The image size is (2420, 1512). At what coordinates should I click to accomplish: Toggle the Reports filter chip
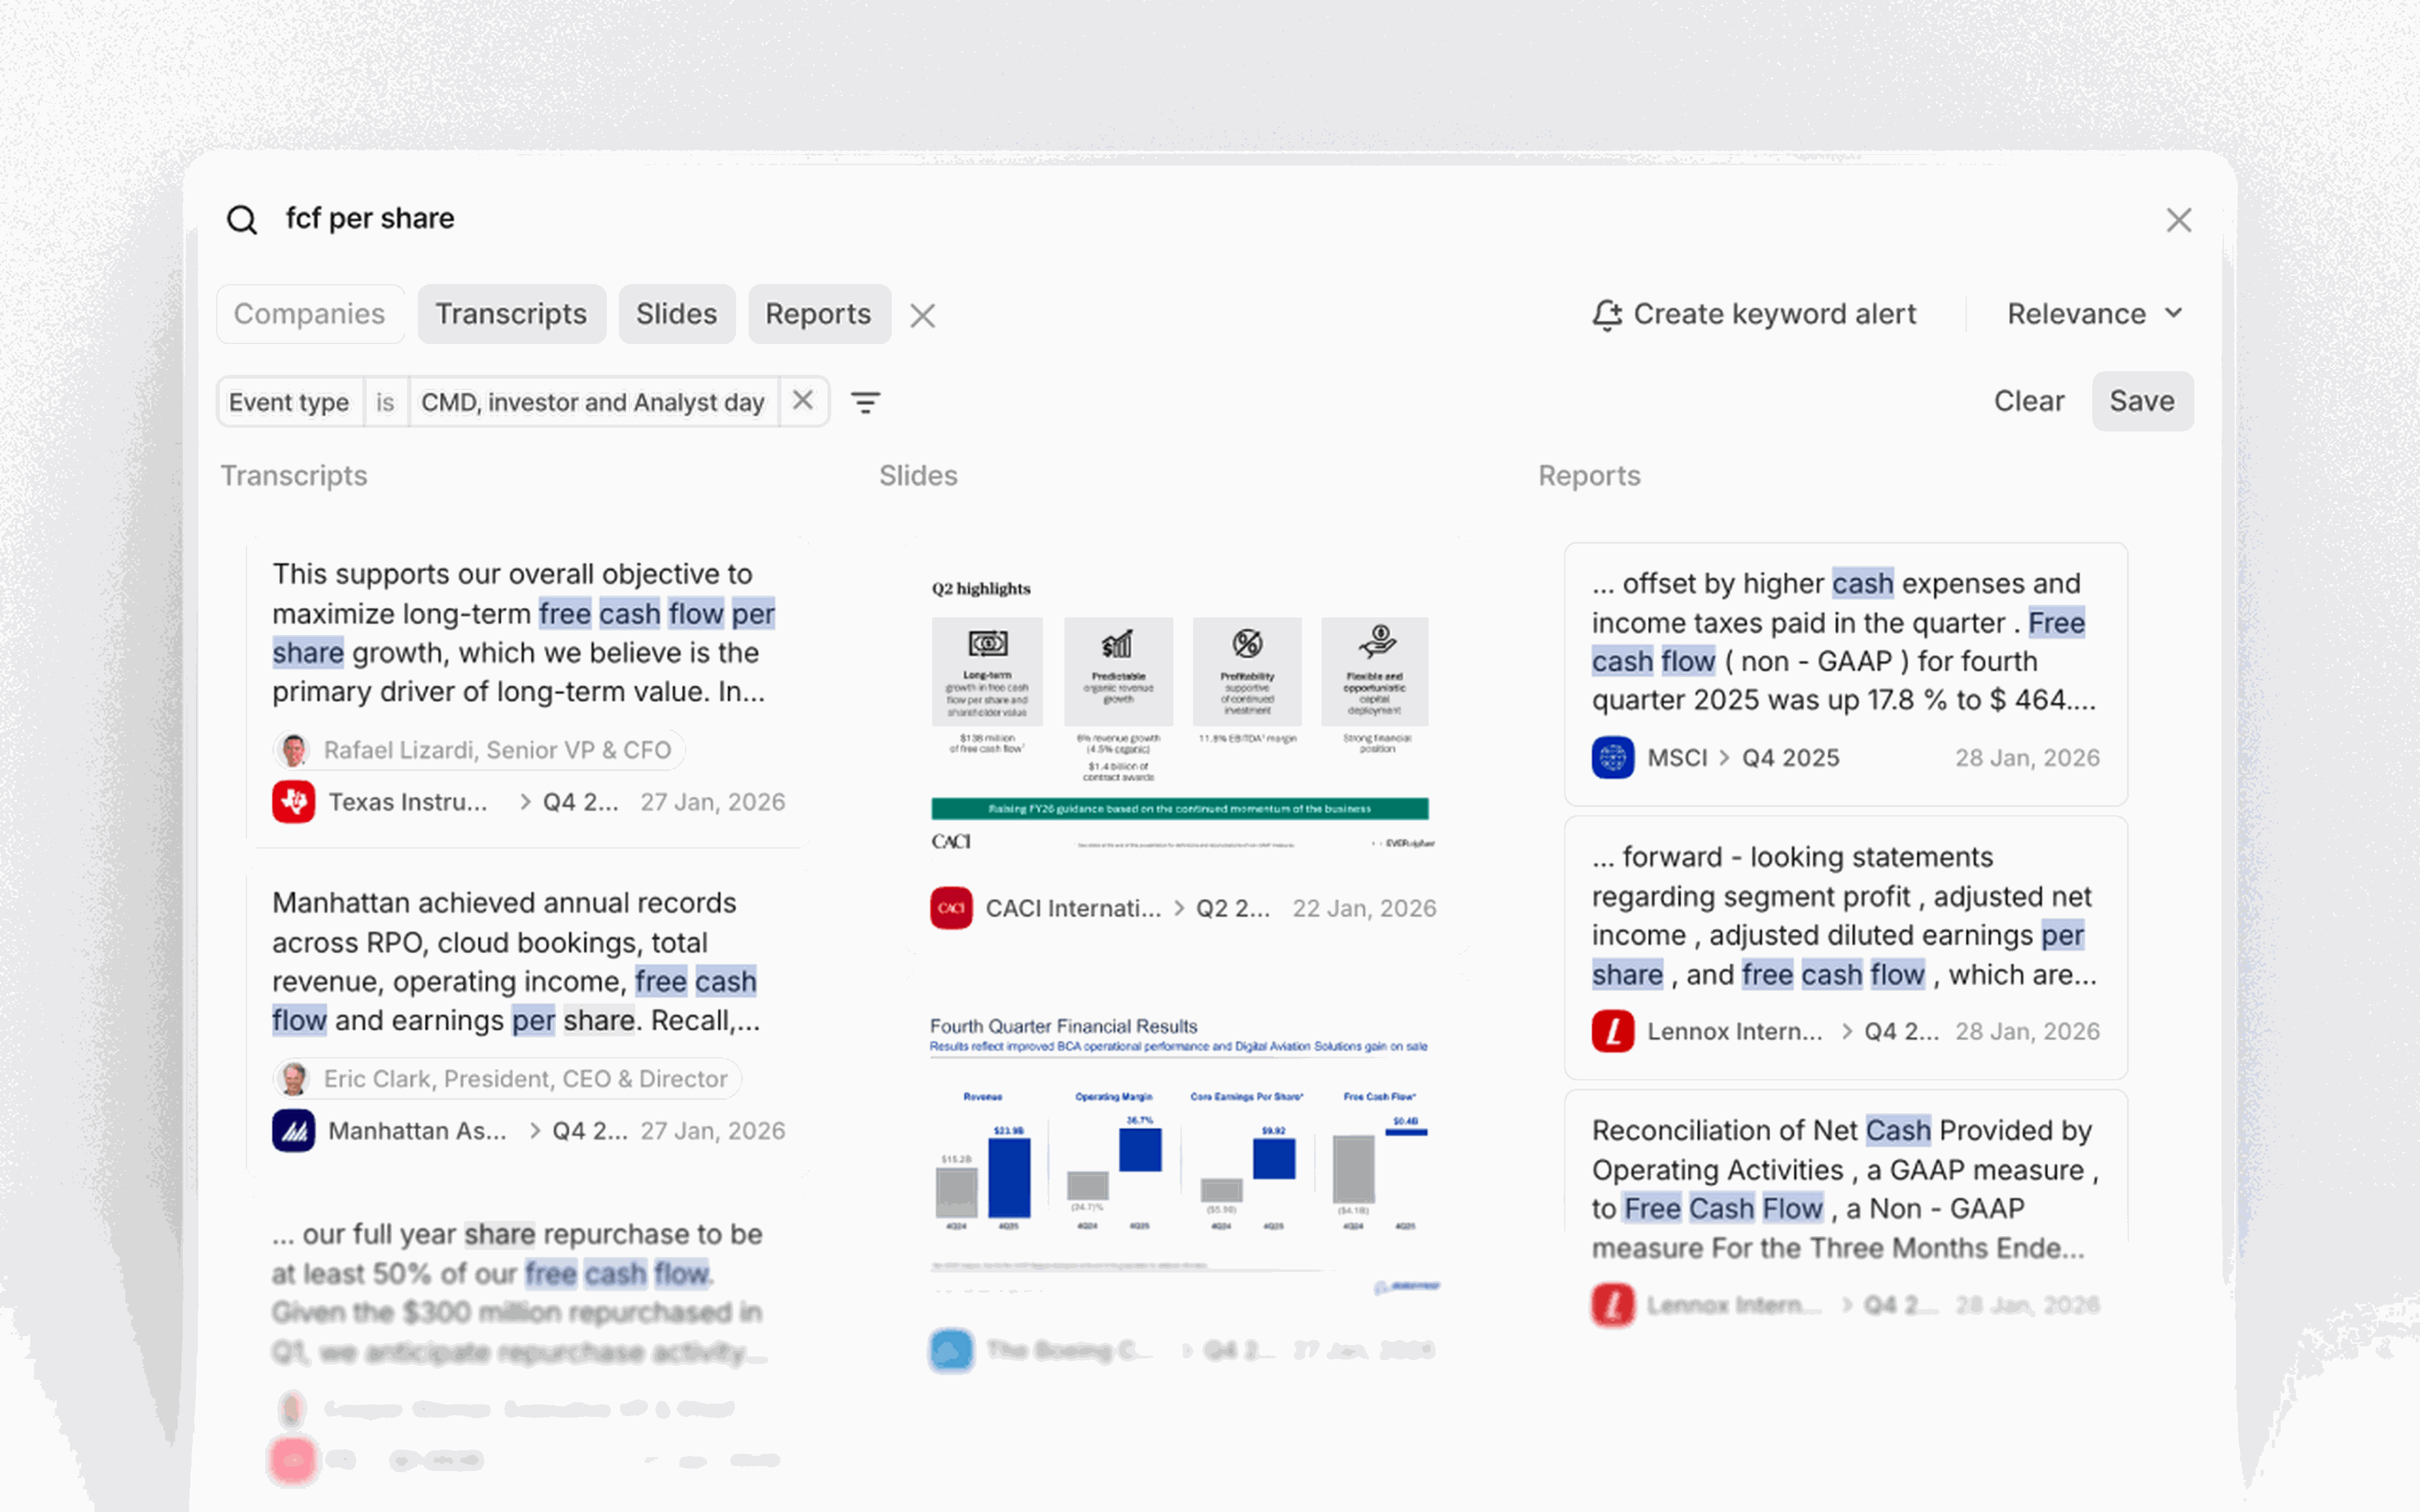[x=818, y=314]
